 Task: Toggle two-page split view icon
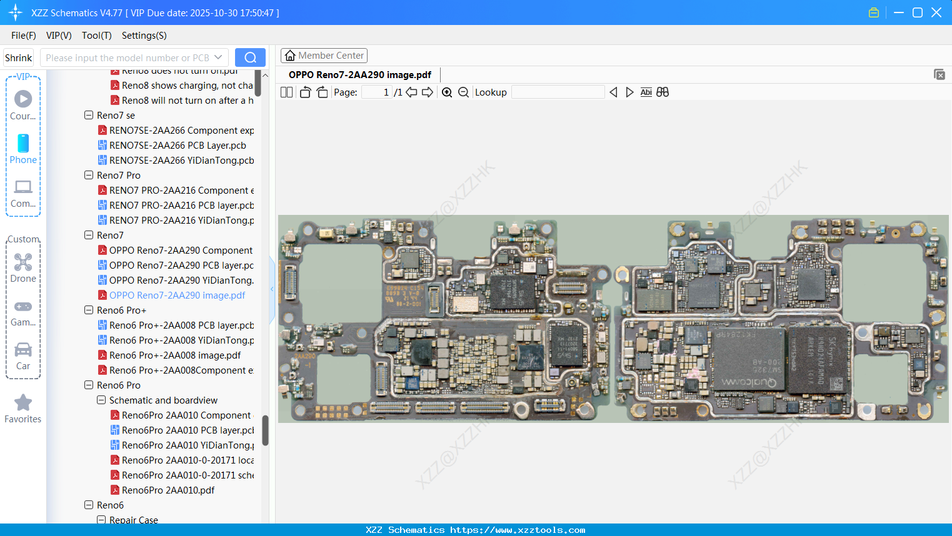(x=286, y=92)
